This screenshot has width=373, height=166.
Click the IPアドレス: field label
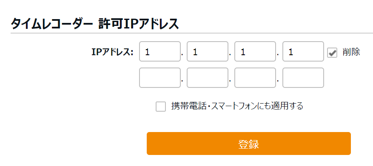(x=113, y=53)
